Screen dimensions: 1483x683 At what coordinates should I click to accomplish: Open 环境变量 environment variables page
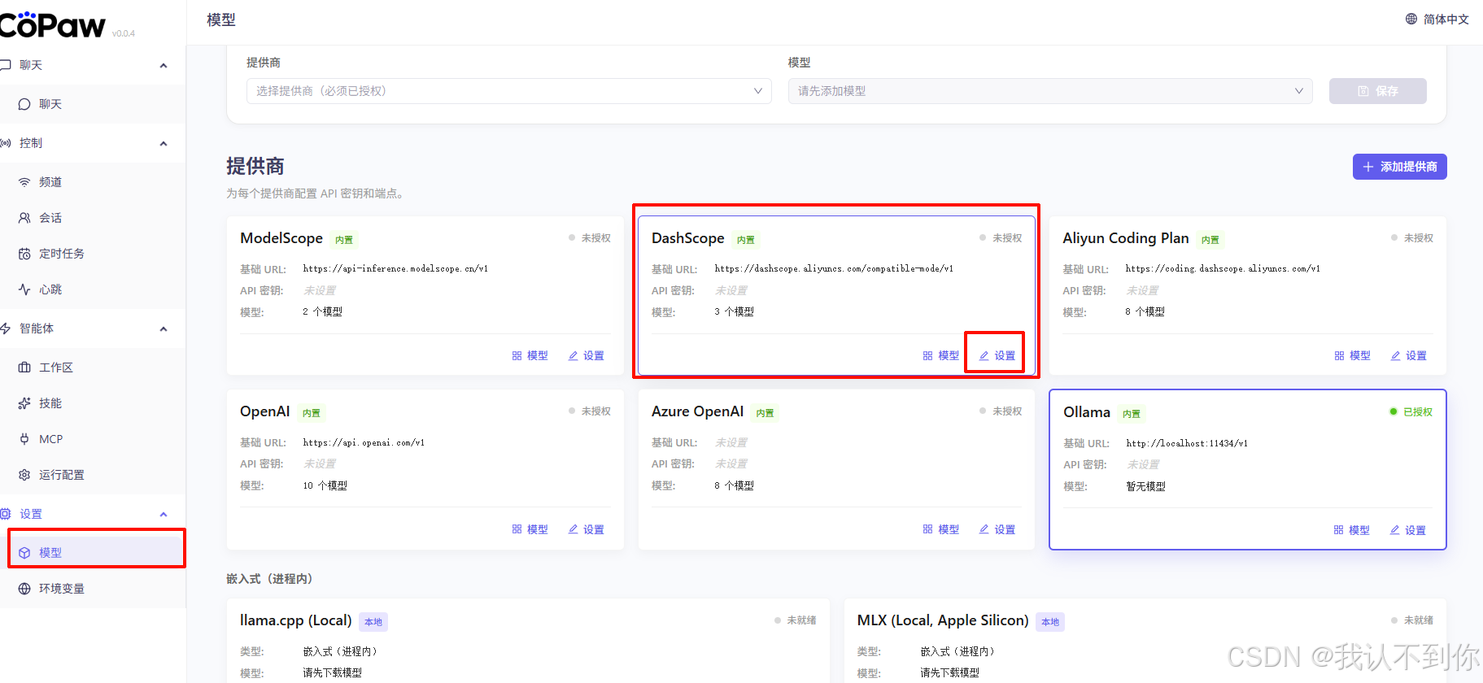[x=93, y=589]
